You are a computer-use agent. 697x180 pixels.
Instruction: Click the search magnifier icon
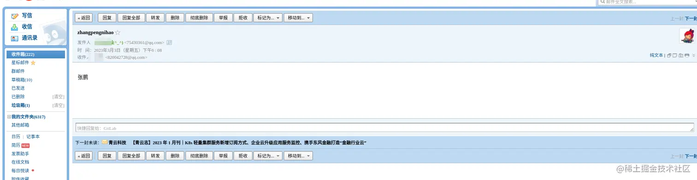pos(602,2)
